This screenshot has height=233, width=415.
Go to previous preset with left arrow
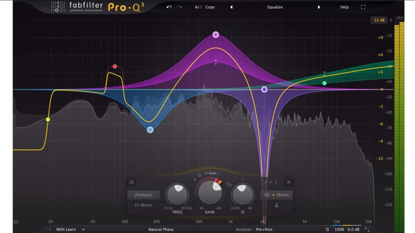231,7
